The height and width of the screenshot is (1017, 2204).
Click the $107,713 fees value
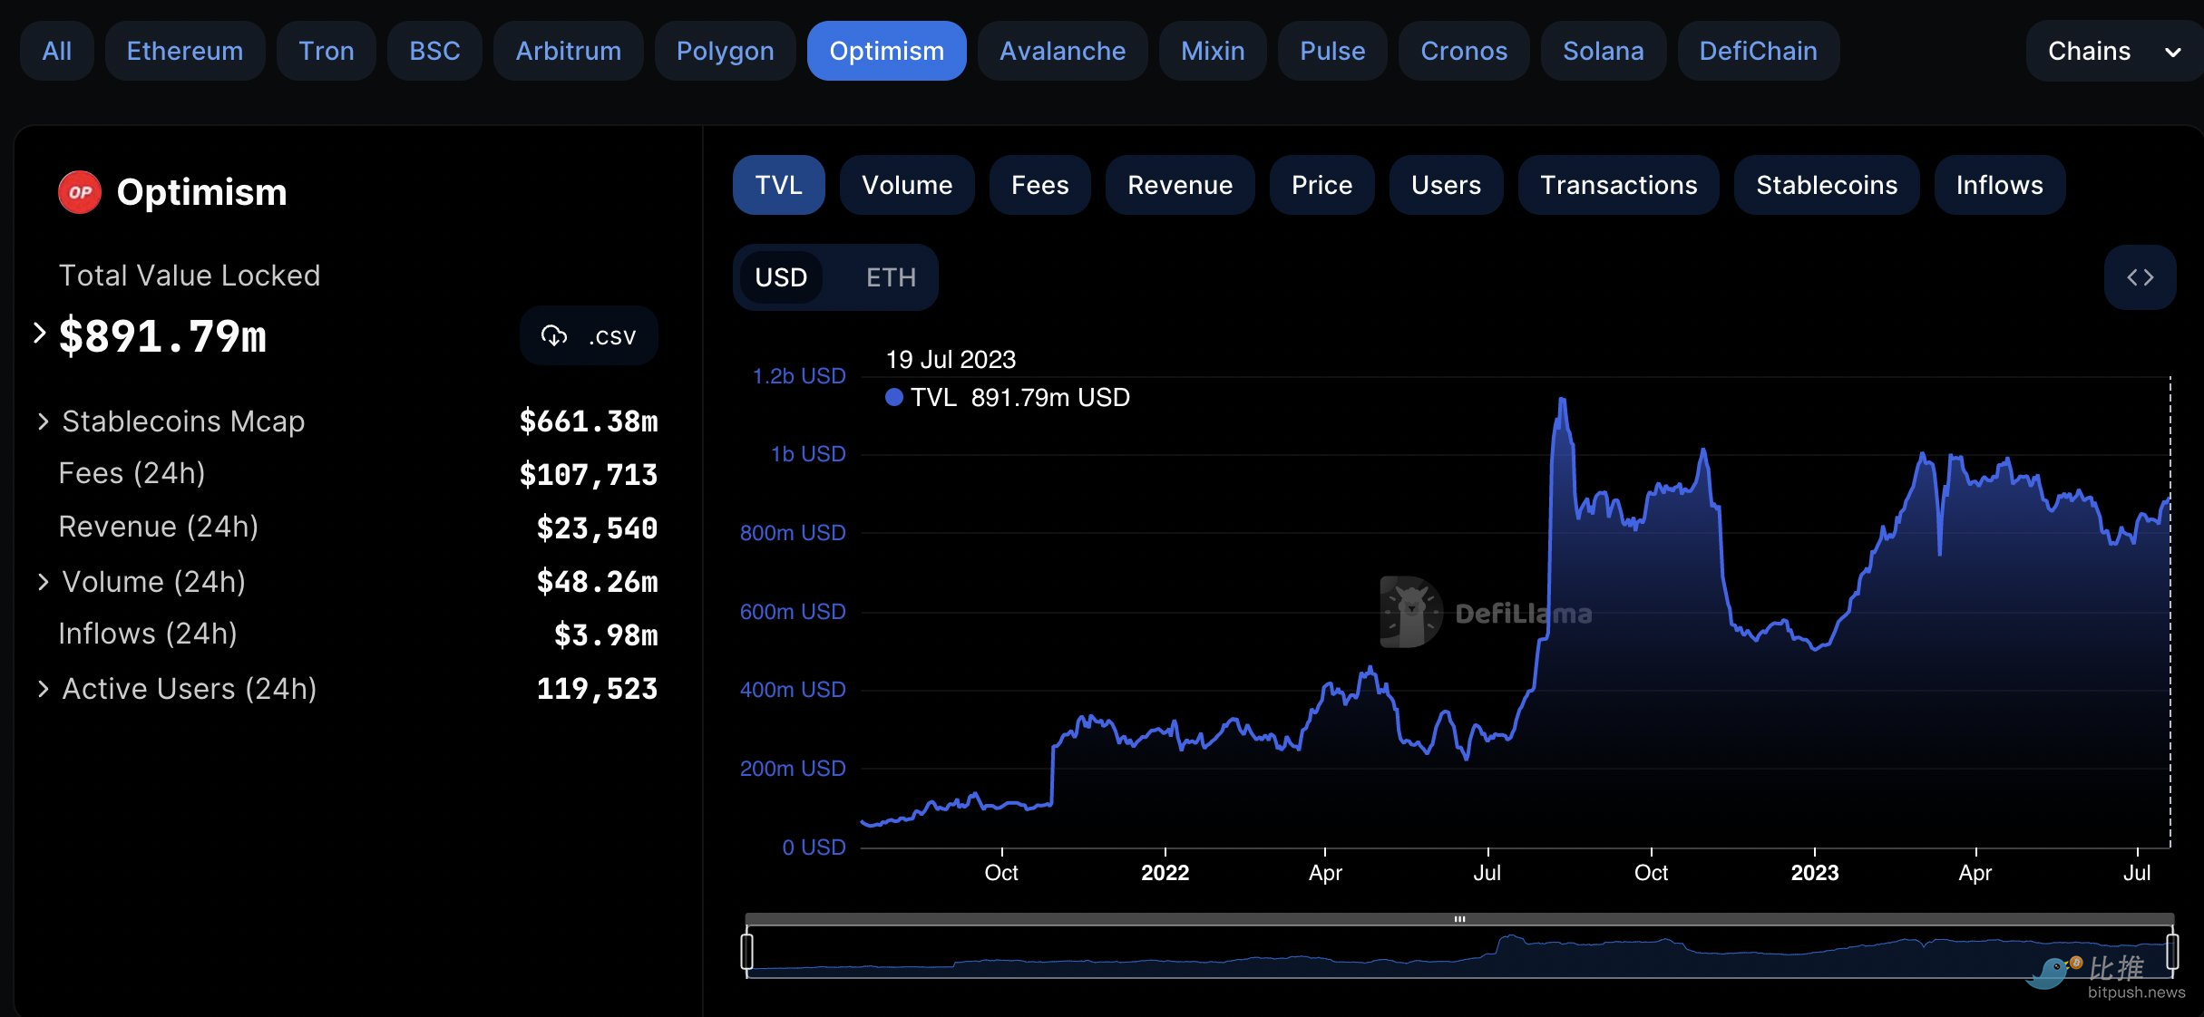pos(589,474)
